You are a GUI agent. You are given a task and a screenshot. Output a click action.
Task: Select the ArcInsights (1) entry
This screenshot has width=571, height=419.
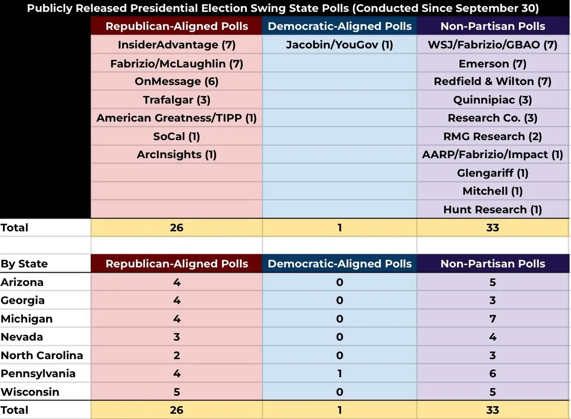[177, 155]
